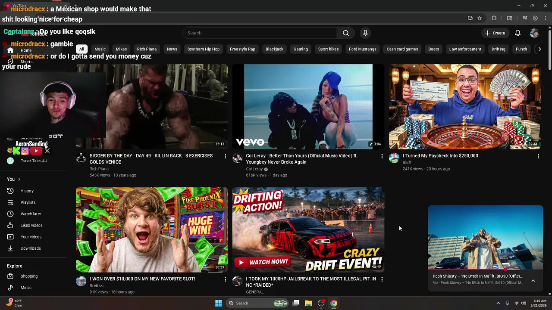Select the Blackjack chip
552x310 pixels.
274,49
